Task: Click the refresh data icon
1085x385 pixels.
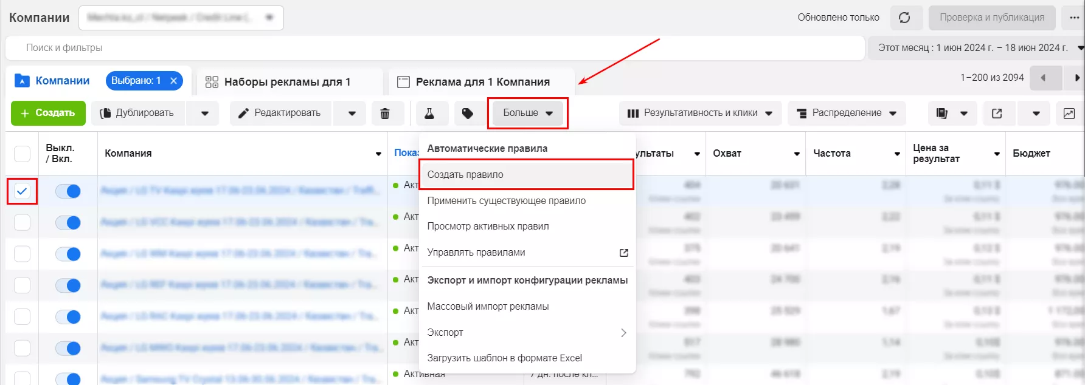Action: pyautogui.click(x=905, y=18)
